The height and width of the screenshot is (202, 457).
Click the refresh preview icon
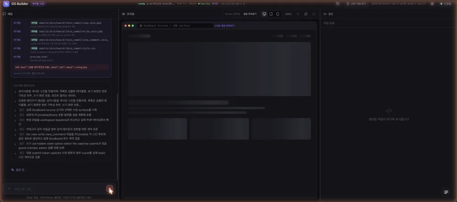click(x=306, y=14)
